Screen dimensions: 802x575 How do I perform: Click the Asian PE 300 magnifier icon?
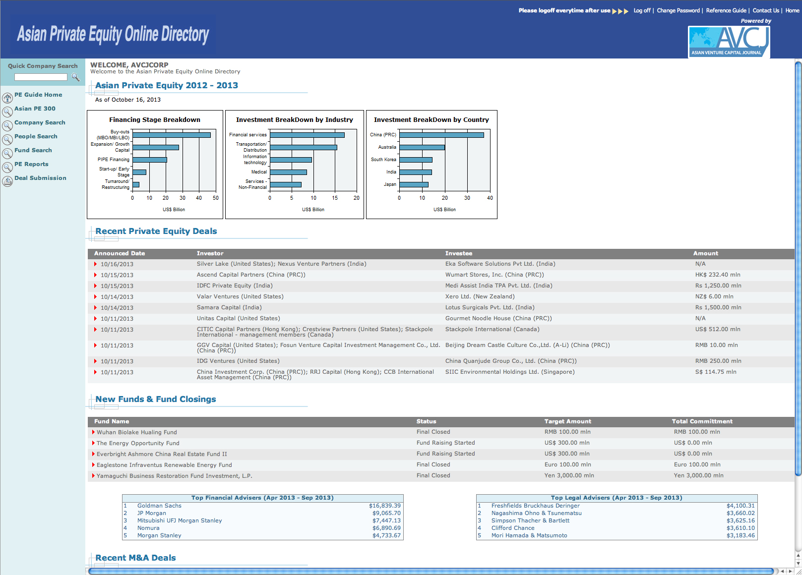7,112
